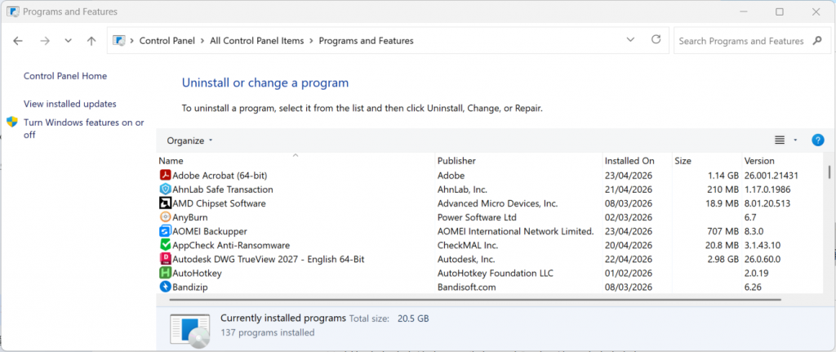This screenshot has height=352, width=836.
Task: Click the Uninstall or change a program heading
Action: click(x=265, y=83)
